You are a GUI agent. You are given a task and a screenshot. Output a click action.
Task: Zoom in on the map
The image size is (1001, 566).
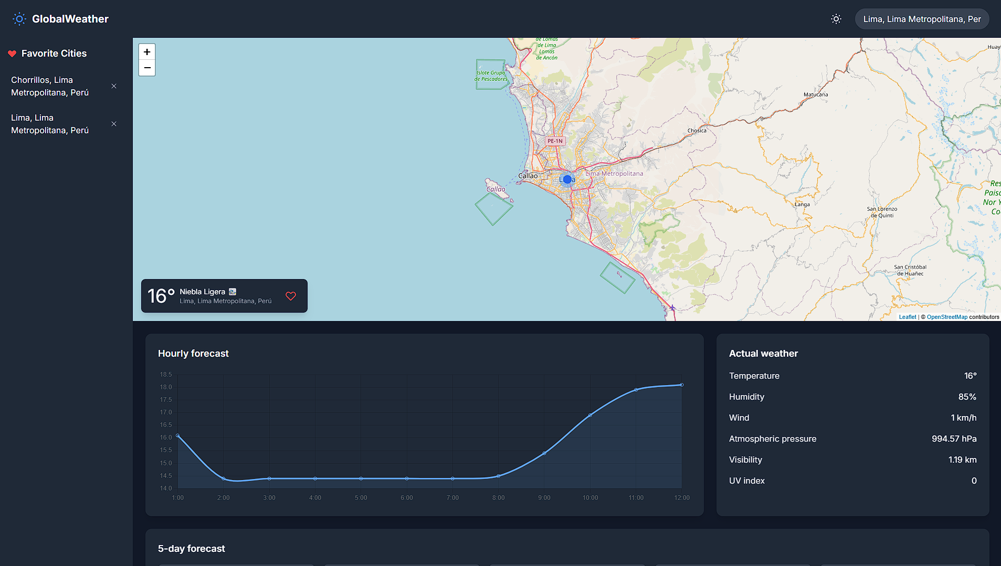click(x=147, y=52)
